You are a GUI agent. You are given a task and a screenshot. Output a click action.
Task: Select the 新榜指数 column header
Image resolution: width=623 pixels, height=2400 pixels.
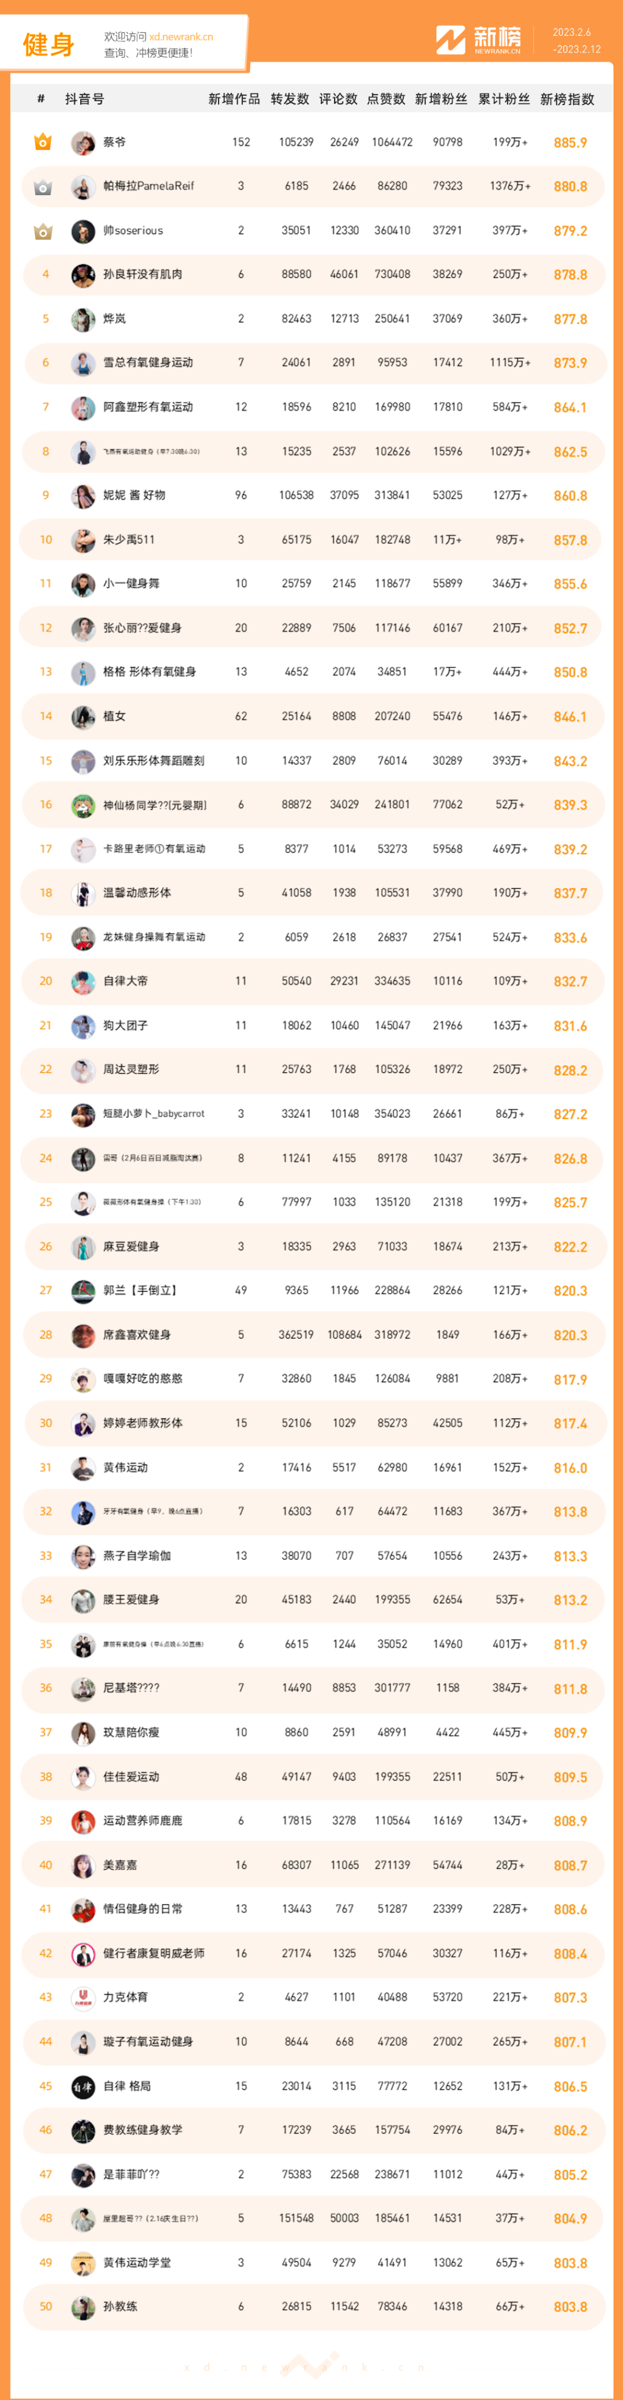(567, 99)
